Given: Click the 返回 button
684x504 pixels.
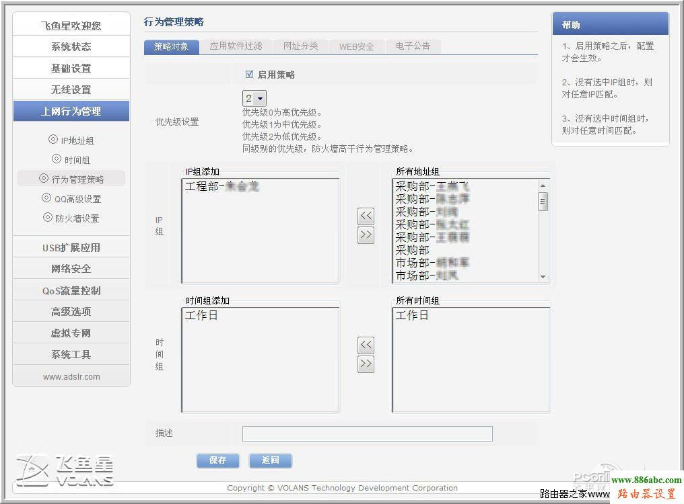Looking at the screenshot, I should [x=270, y=460].
